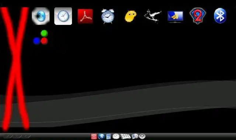Open the globe web browser icon
236x140 pixels.
(x=41, y=16)
